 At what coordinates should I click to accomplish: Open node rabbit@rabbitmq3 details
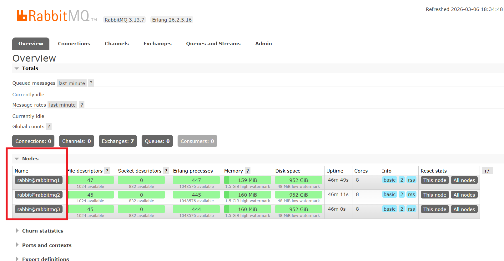pos(38,209)
